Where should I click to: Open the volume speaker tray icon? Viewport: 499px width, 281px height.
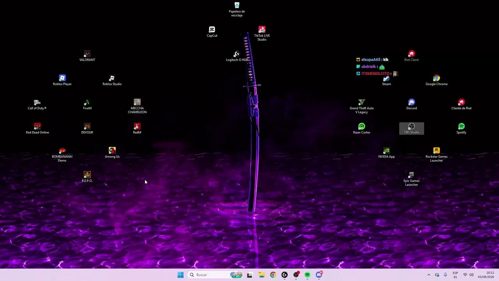tap(471, 275)
